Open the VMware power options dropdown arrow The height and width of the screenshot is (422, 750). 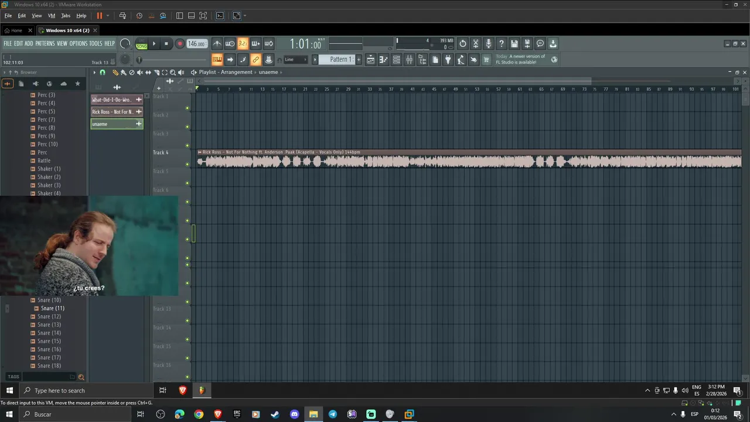tap(108, 16)
